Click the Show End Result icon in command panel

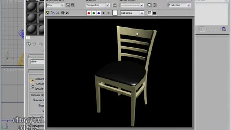[x=202, y=29]
